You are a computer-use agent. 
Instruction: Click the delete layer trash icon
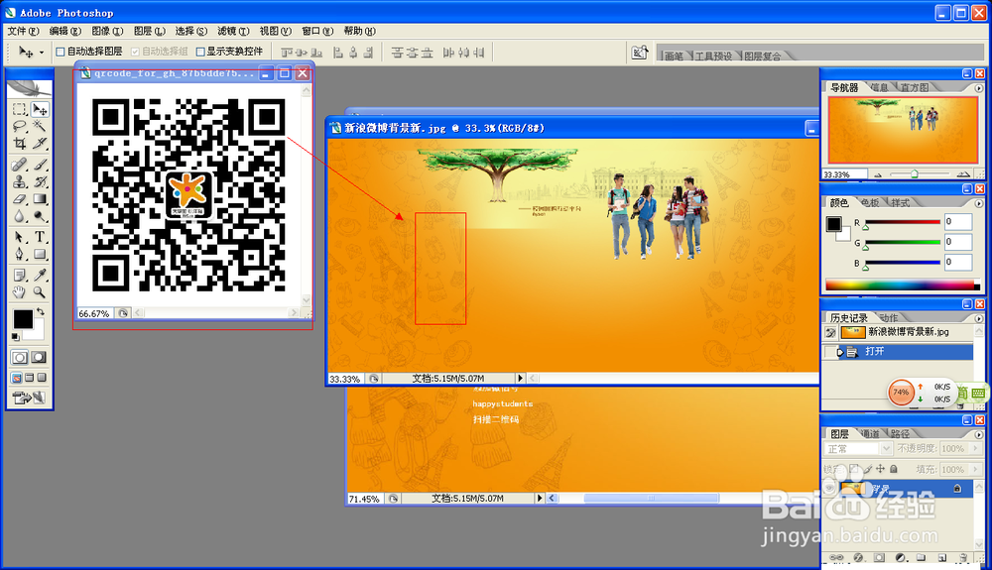click(x=963, y=557)
